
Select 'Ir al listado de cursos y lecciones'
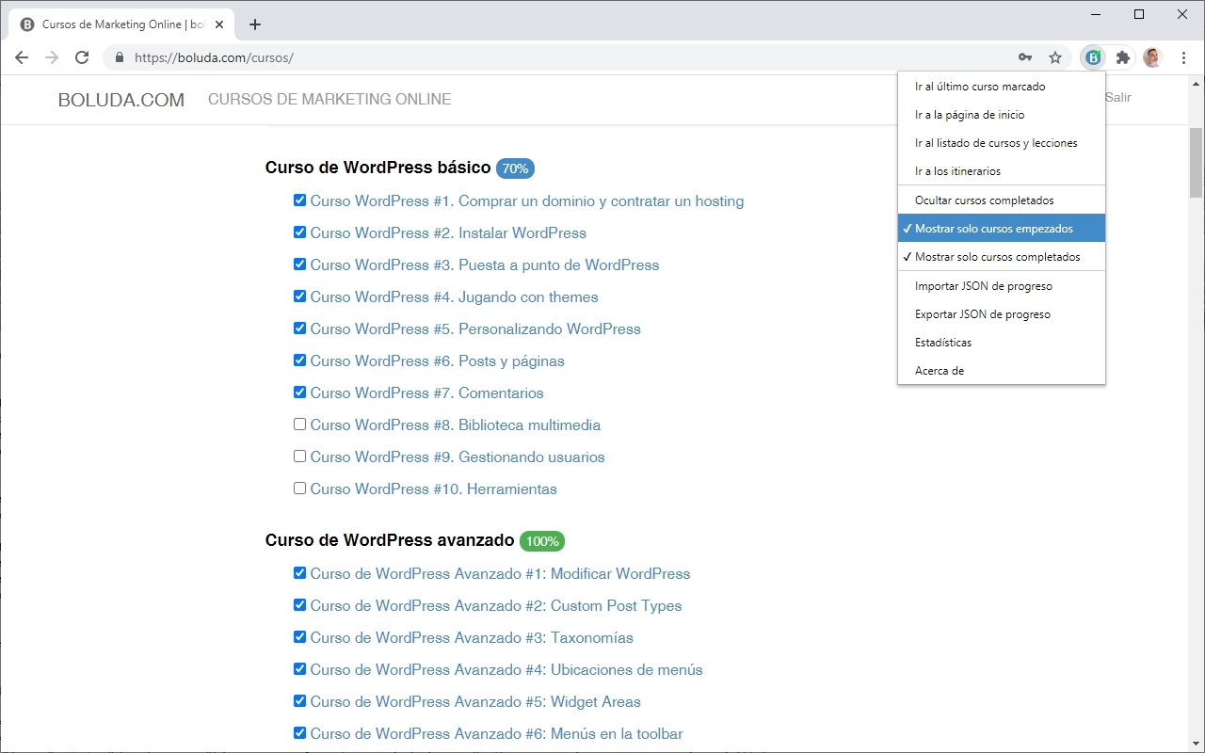(x=1002, y=143)
